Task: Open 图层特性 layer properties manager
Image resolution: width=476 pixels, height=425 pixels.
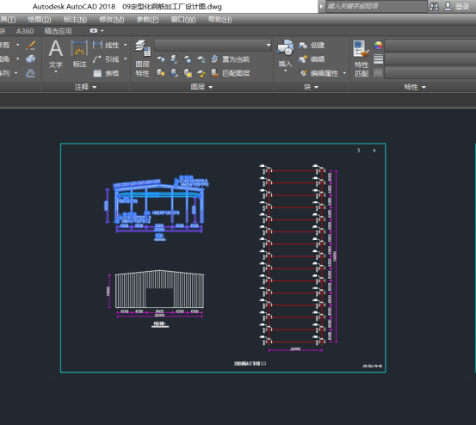Action: (x=143, y=59)
